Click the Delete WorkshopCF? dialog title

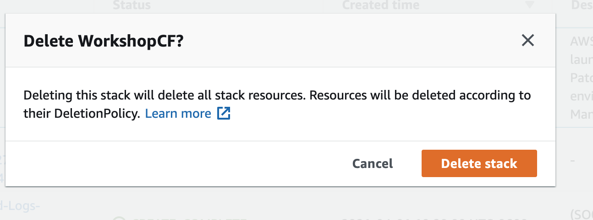tap(104, 41)
